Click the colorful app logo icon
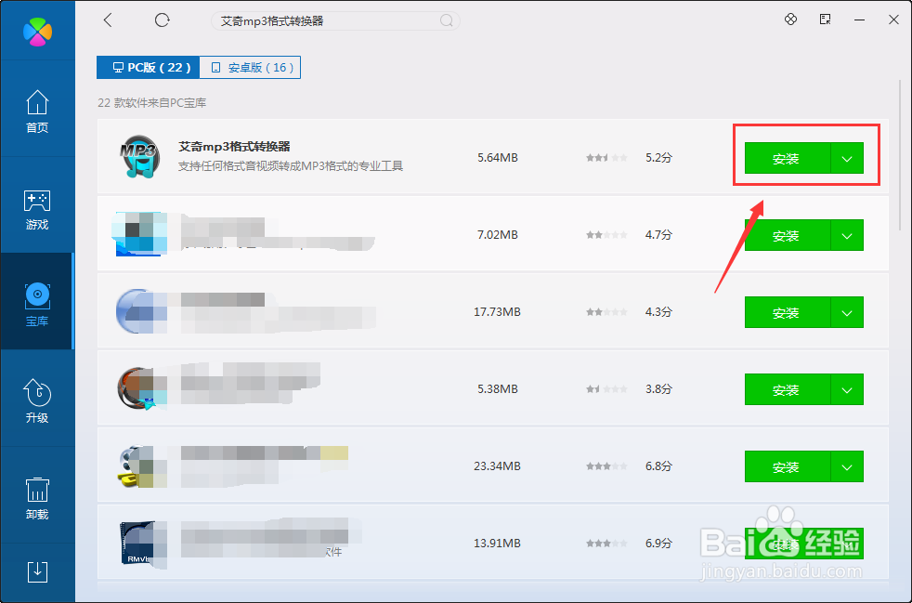The height and width of the screenshot is (603, 912). tap(37, 31)
